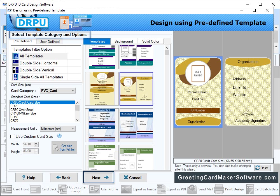Click the Height input field
Image resolution: width=280 pixels, height=196 pixels.
click(x=28, y=151)
